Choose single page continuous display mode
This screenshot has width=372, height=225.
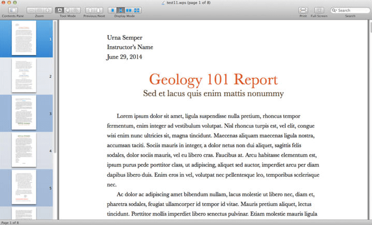point(120,10)
